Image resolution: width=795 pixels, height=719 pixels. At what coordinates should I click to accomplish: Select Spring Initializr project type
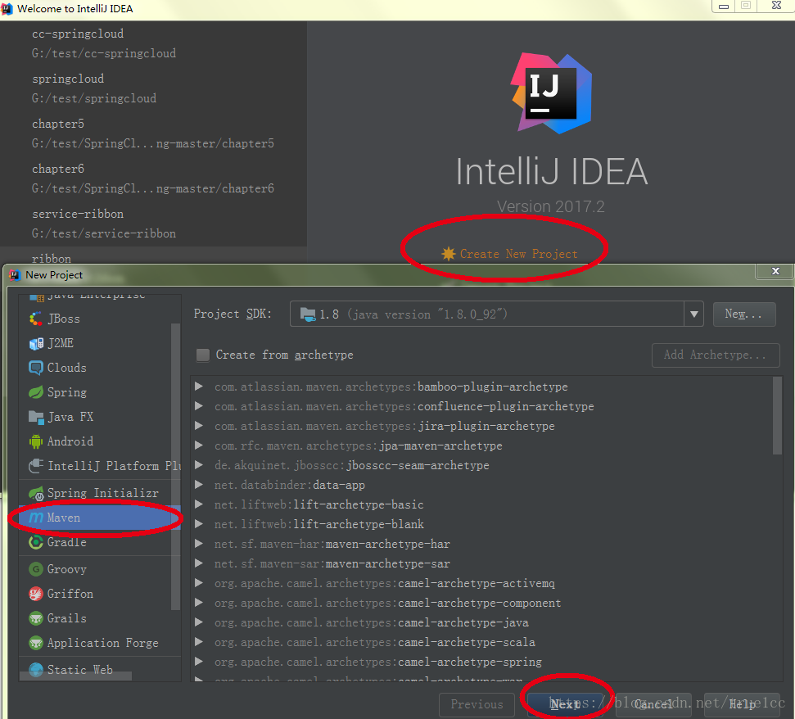(99, 493)
